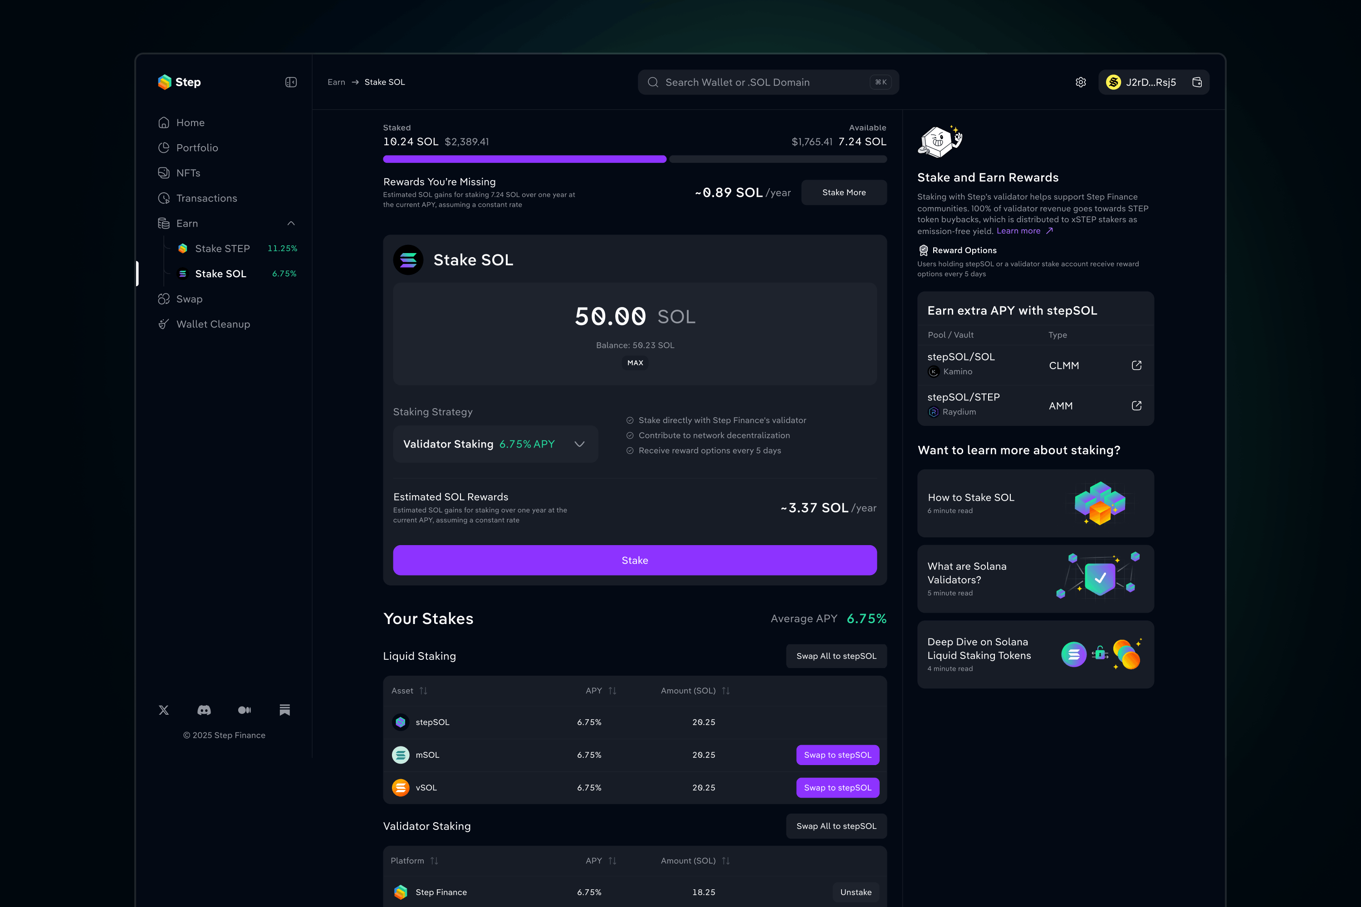Viewport: 1361px width, 907px height.
Task: Click the Solana logo beside Stake SOL heading
Action: [x=408, y=260]
